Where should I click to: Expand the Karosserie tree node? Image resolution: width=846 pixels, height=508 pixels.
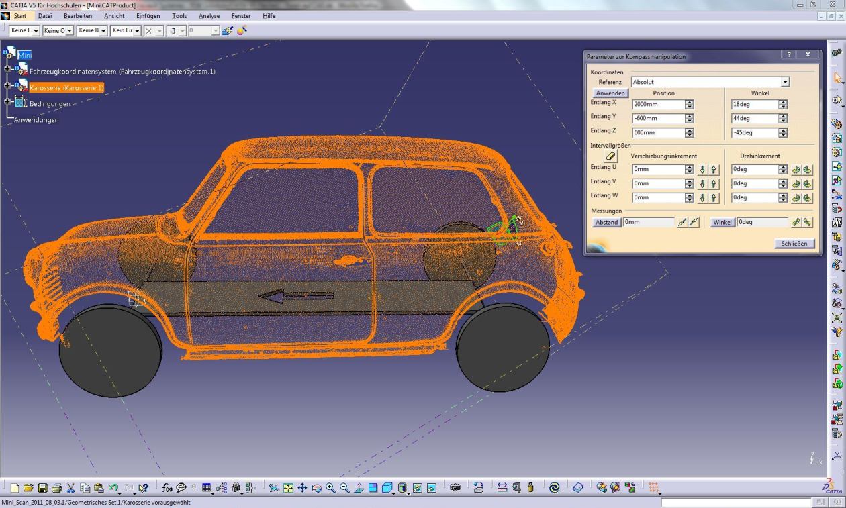click(7, 85)
